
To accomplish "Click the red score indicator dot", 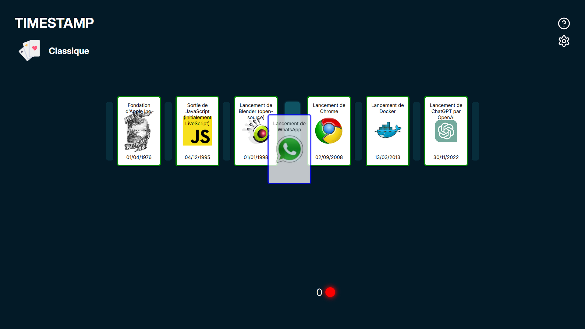I will pyautogui.click(x=330, y=292).
